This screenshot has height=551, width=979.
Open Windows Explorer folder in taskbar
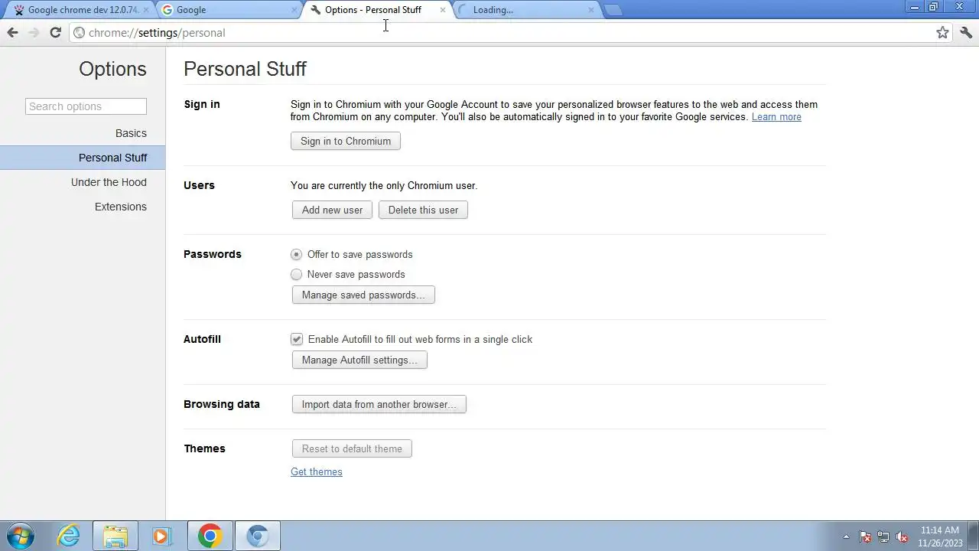pos(115,536)
